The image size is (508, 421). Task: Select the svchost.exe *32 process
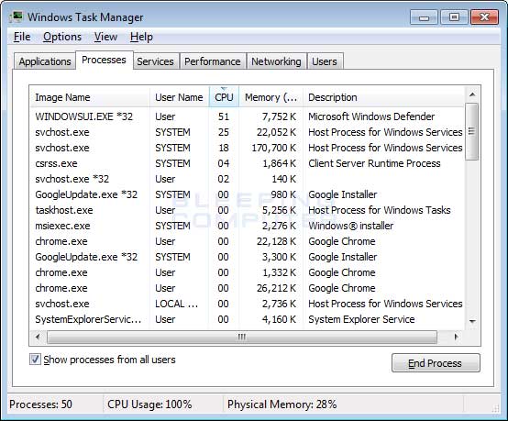248,179
